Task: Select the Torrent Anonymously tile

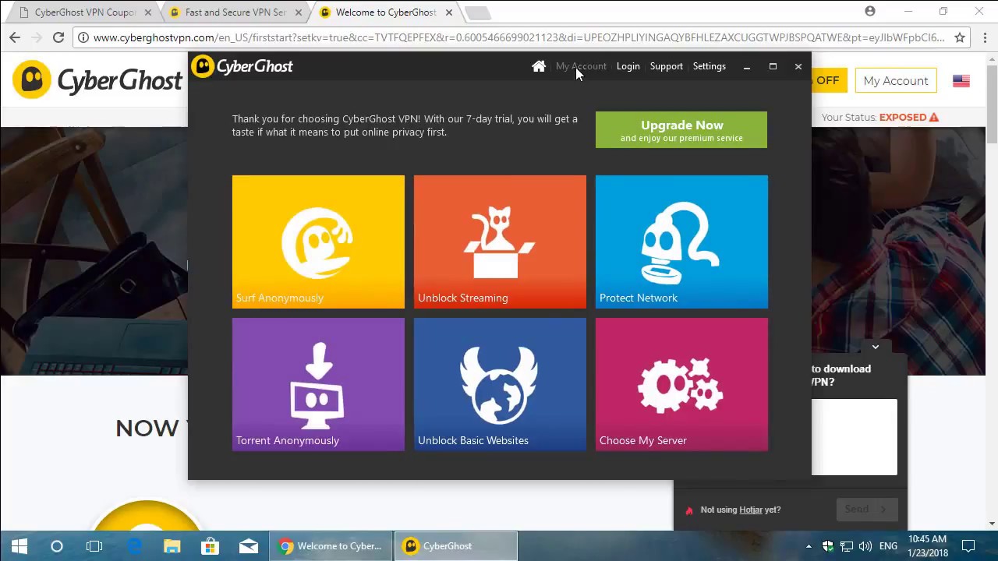Action: pyautogui.click(x=318, y=384)
